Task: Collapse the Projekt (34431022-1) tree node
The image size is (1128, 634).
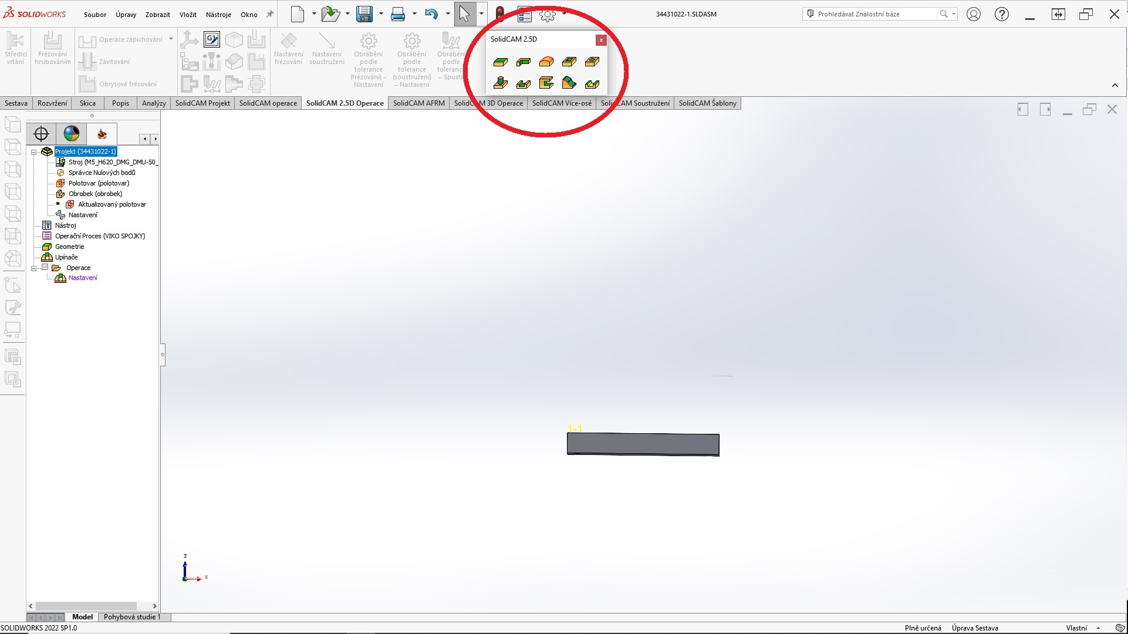Action: point(34,152)
